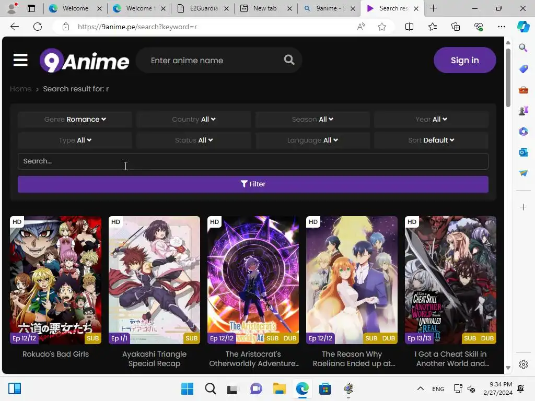The image size is (535, 401).
Task: Open Outlook icon in sidebar
Action: click(523, 152)
